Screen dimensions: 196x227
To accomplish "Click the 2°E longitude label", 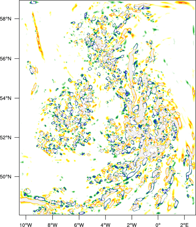I will click(185, 225).
